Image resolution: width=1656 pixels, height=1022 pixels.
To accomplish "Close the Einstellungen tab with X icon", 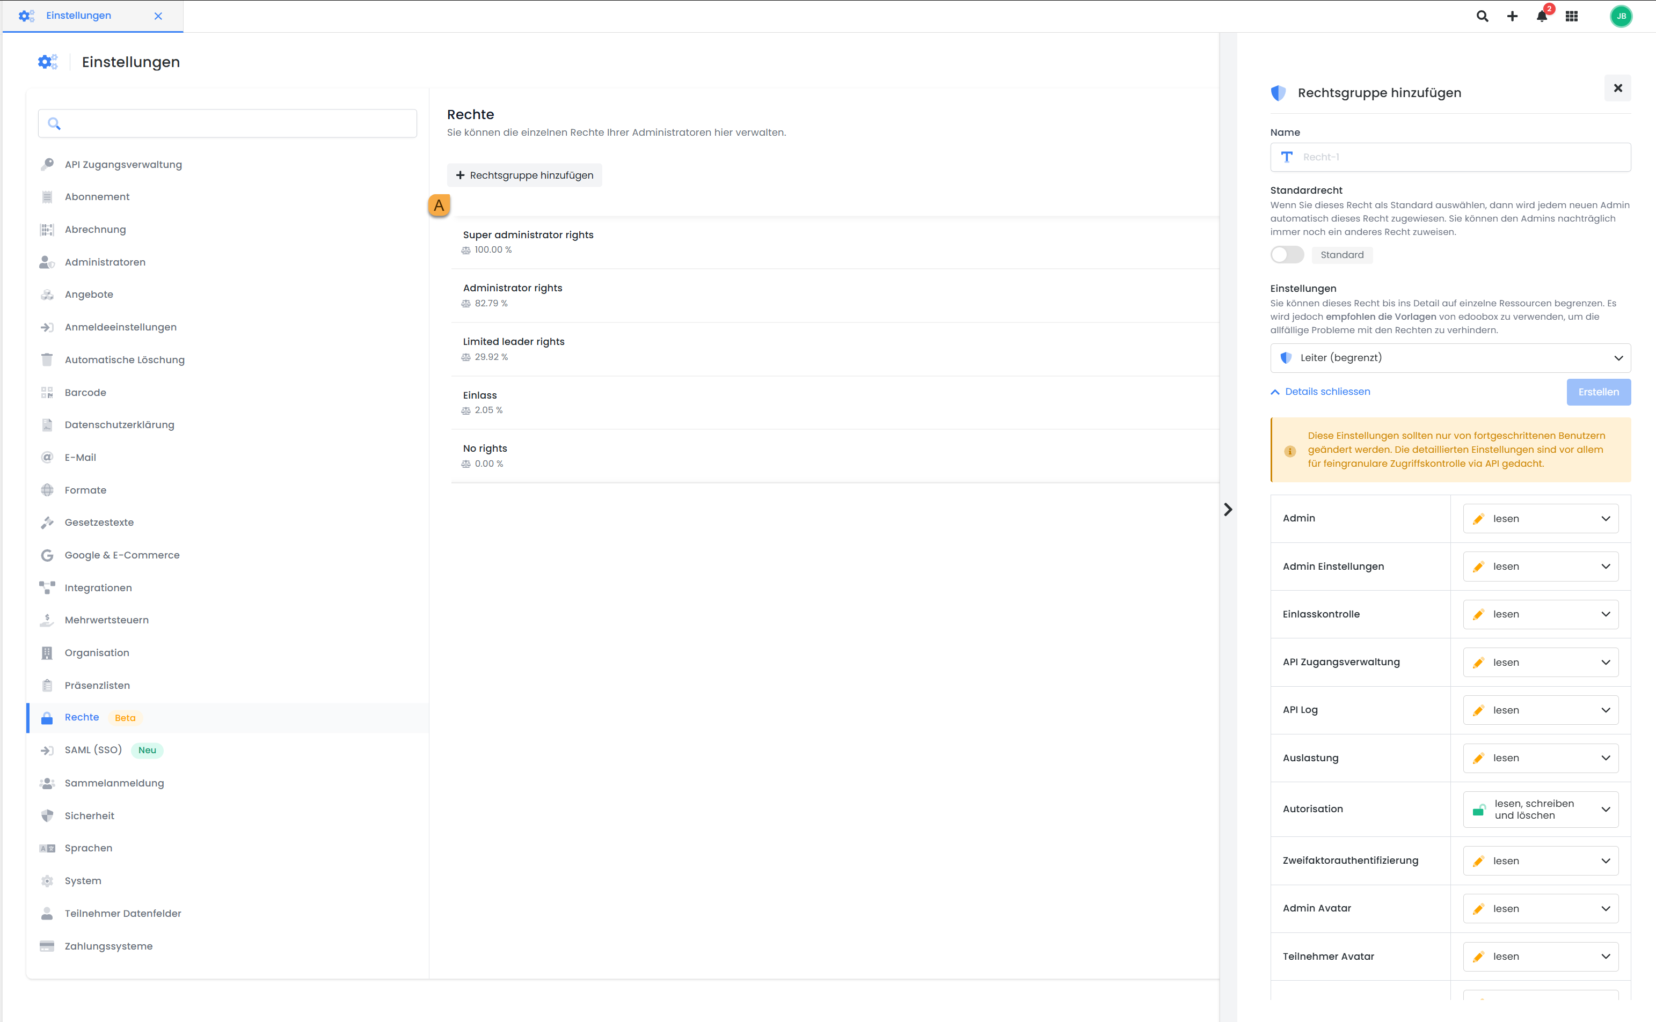I will tap(158, 16).
